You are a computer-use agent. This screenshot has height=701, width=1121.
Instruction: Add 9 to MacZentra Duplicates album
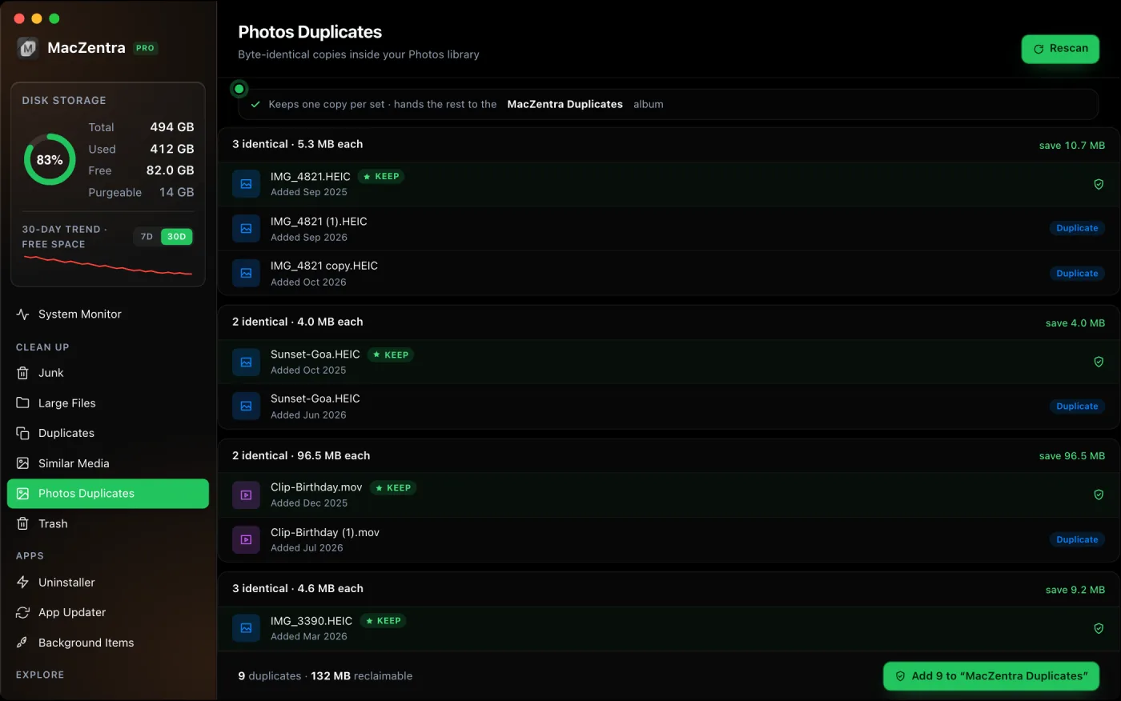[x=991, y=676]
